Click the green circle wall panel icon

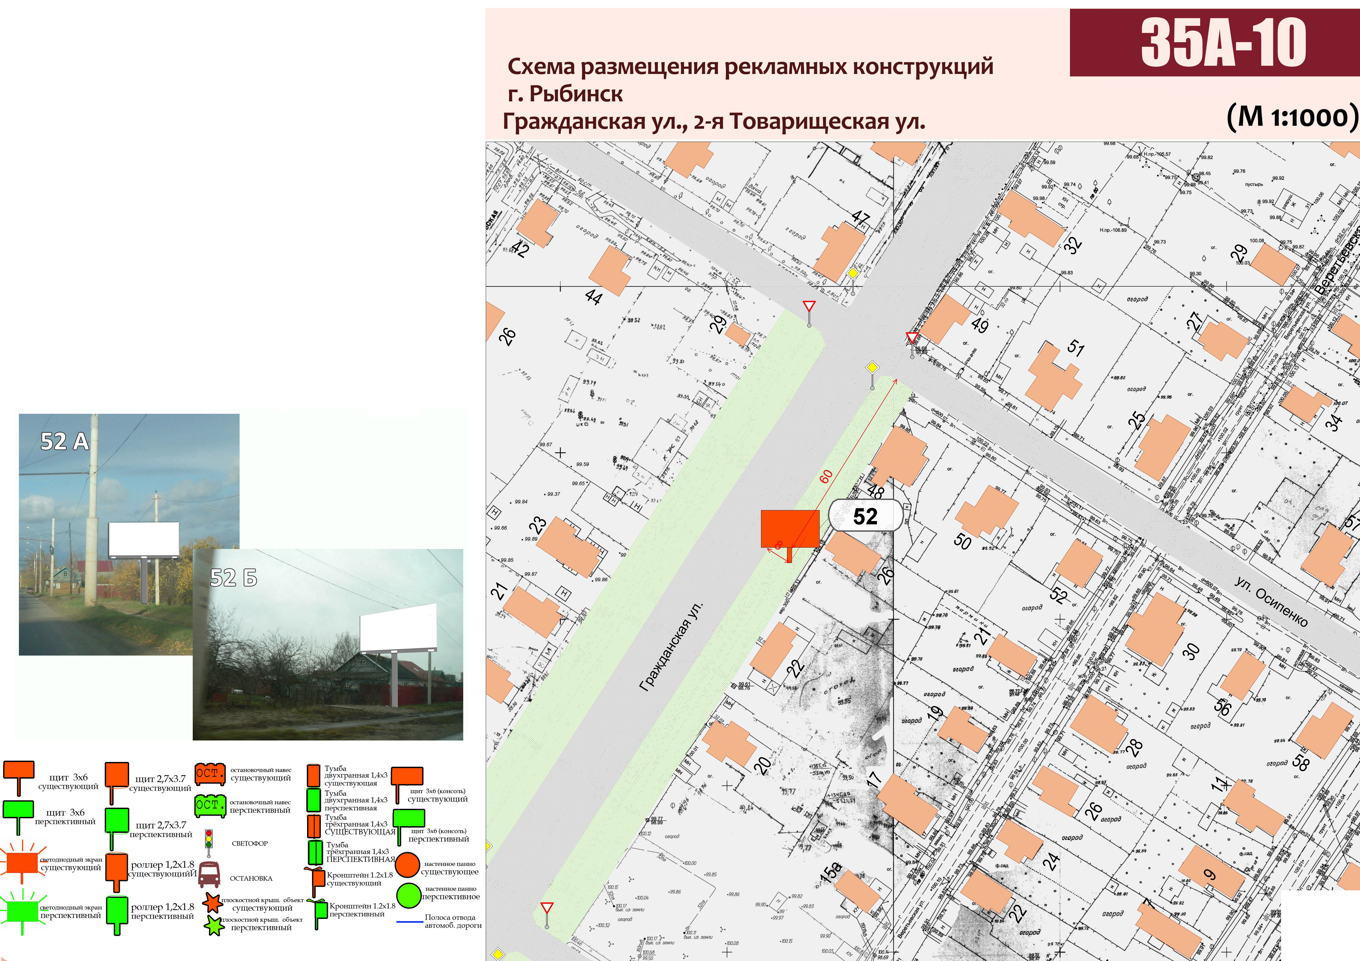click(408, 895)
